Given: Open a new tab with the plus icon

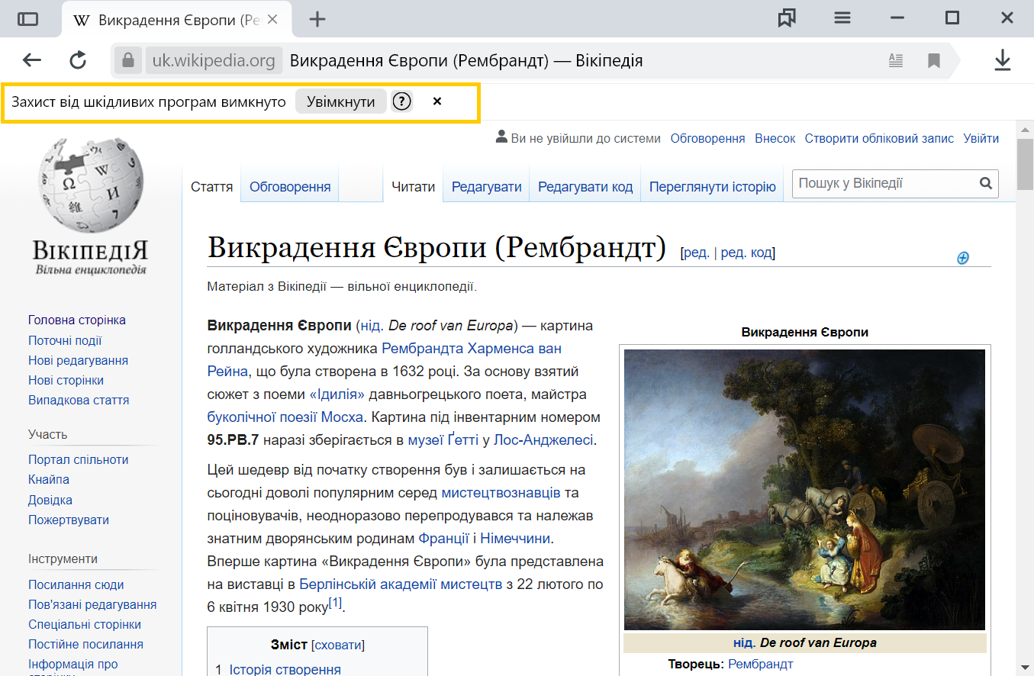Looking at the screenshot, I should (x=317, y=19).
